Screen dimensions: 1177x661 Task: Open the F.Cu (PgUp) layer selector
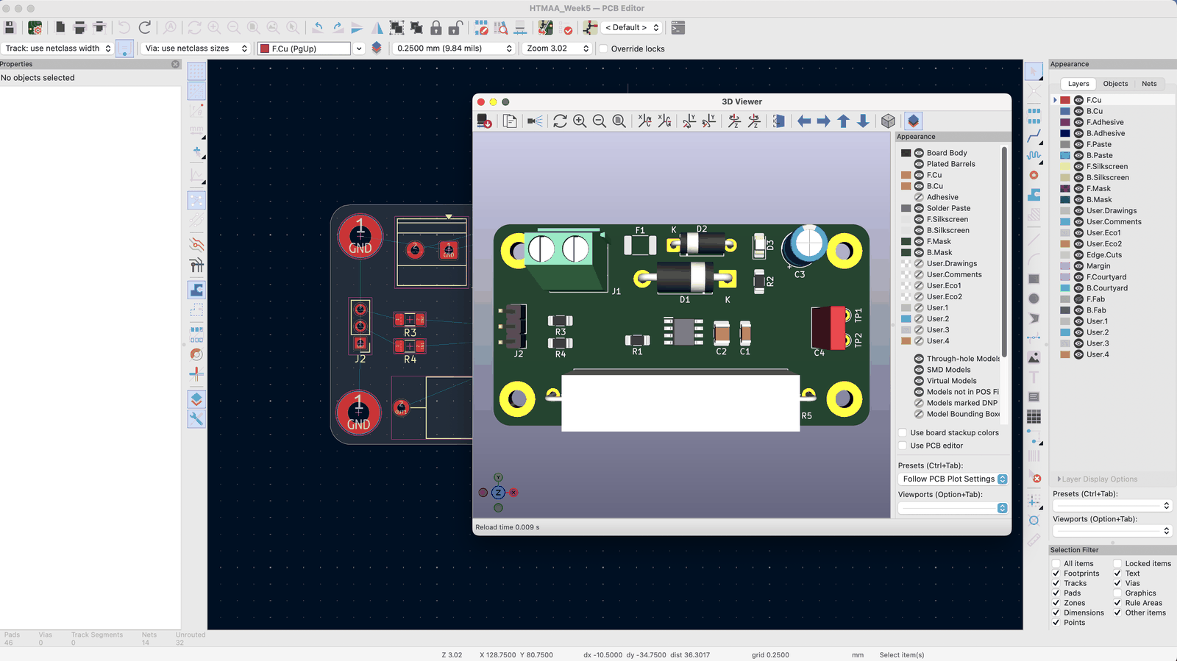pyautogui.click(x=310, y=49)
